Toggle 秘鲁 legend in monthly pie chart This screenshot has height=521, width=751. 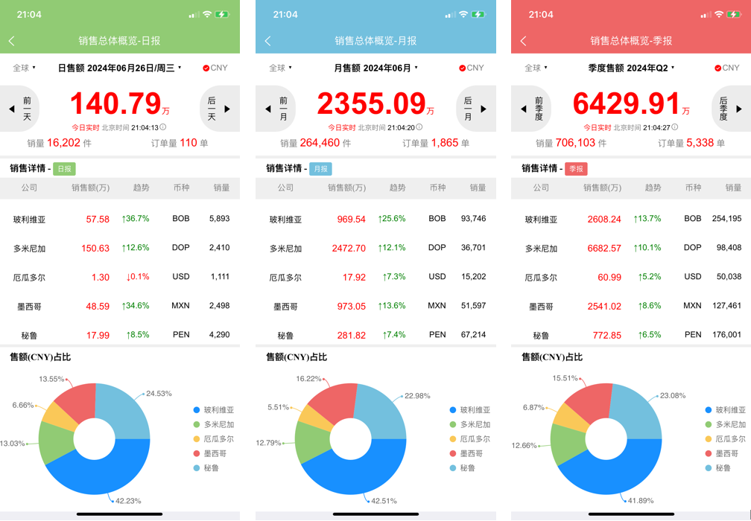(462, 467)
